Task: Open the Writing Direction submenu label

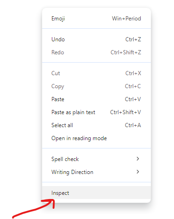Action: click(x=72, y=172)
